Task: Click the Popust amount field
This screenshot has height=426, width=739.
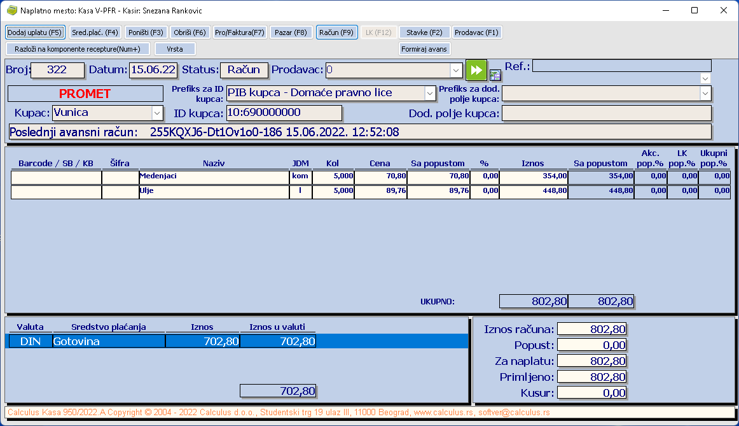Action: [592, 345]
